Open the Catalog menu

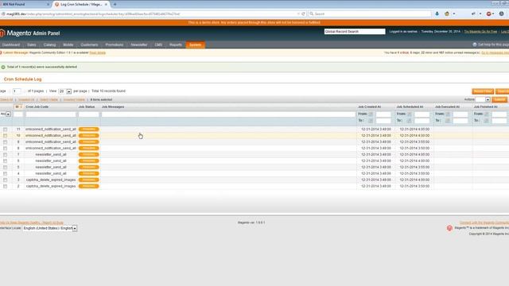(x=49, y=44)
